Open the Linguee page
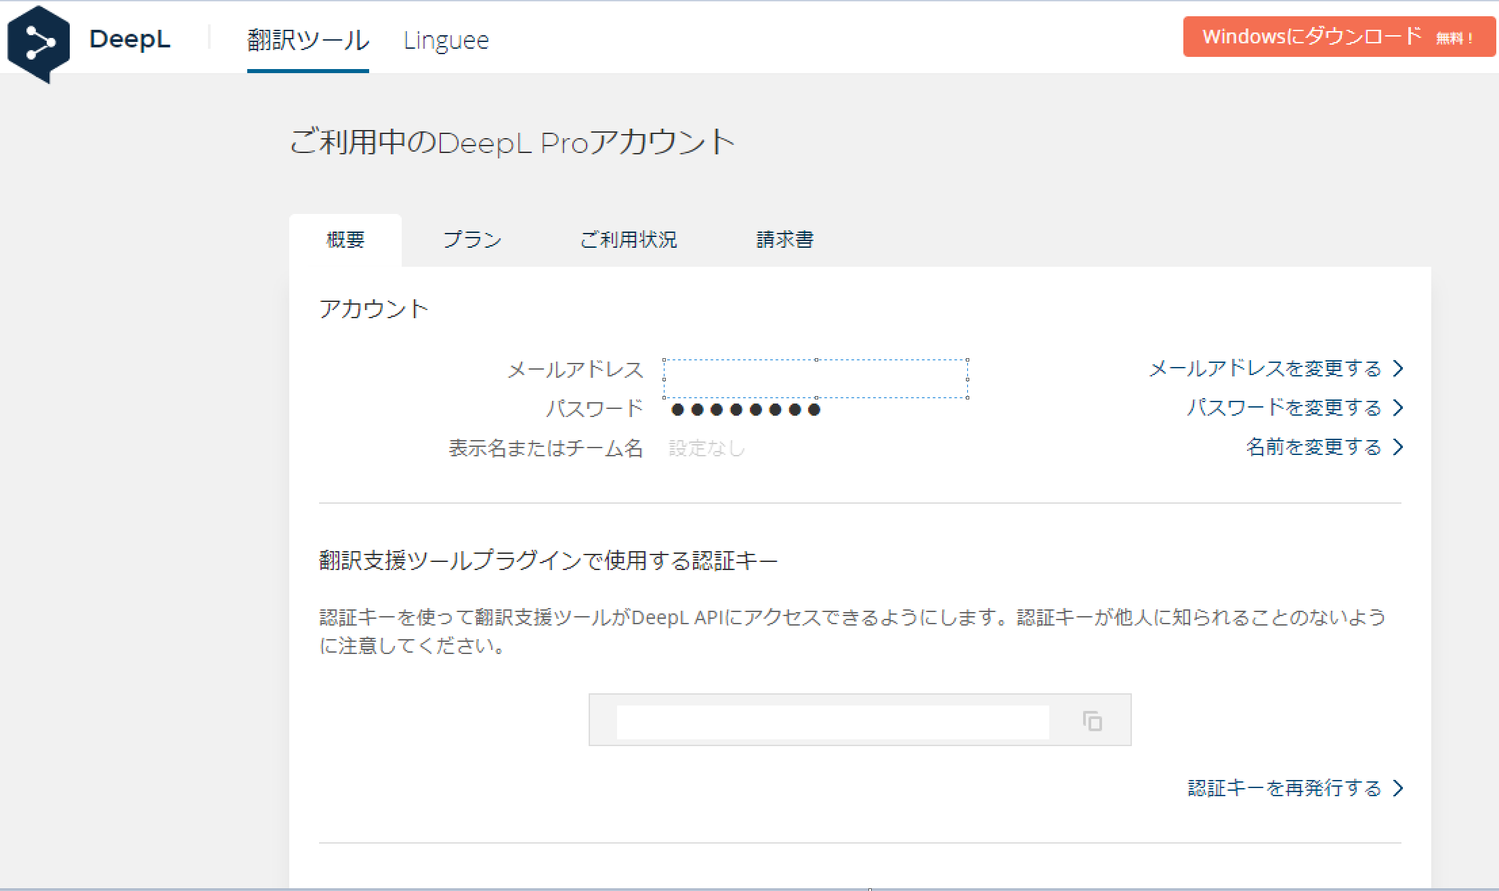 [446, 39]
